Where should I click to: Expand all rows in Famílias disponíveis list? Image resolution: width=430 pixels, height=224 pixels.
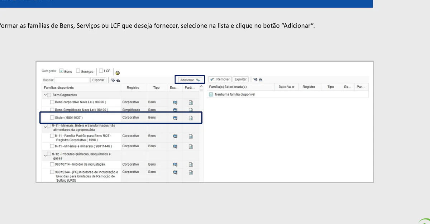click(x=113, y=80)
